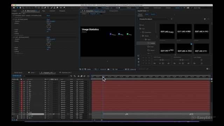Image resolution: width=224 pixels, height=126 pixels.
Task: Click the Frame Blending icon in the timeline header
Action: (x=82, y=76)
